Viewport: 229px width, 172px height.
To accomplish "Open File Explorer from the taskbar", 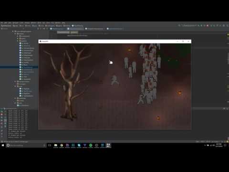I will point(56,145).
